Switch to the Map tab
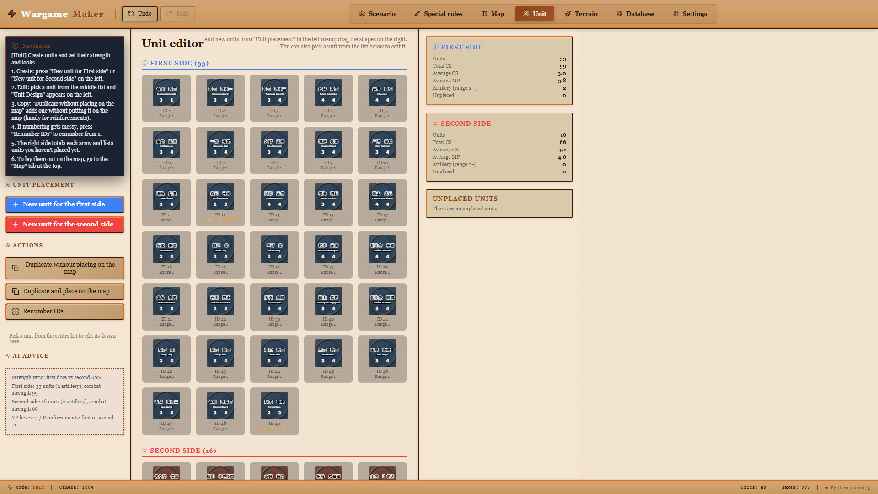Viewport: 878px width, 494px height. pyautogui.click(x=493, y=14)
